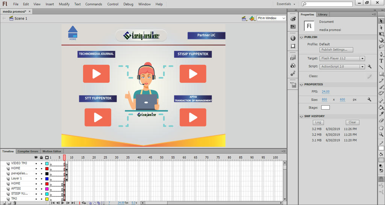Toggle lock dot for APTISI layer
Image resolution: width=385 pixels, height=205 pixels.
click(41, 189)
